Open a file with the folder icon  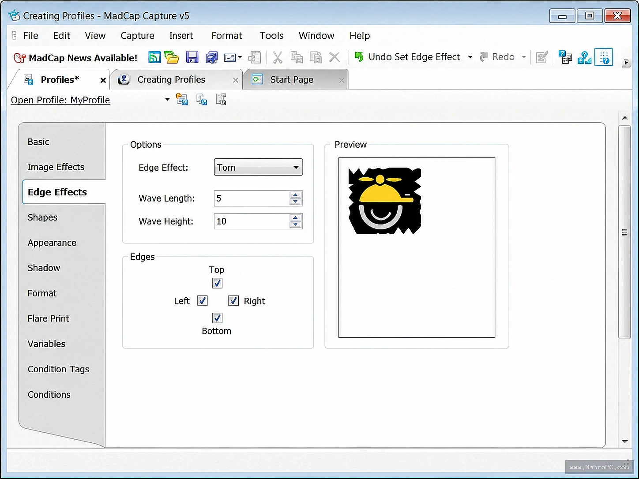click(x=172, y=57)
